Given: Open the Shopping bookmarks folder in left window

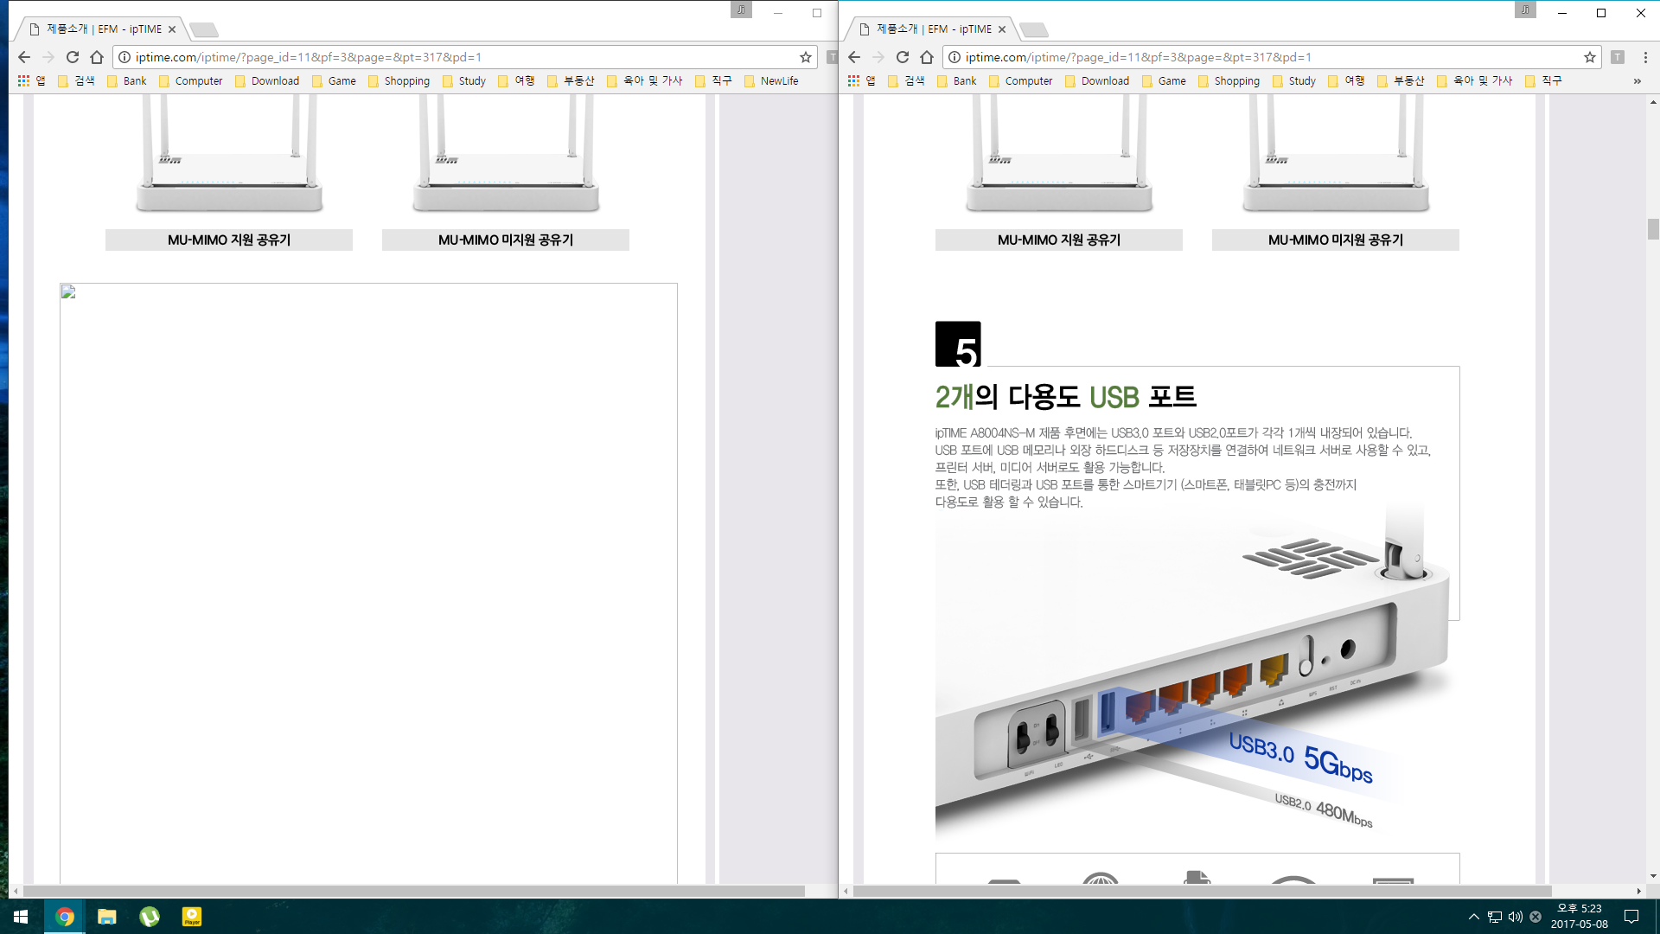Looking at the screenshot, I should [399, 80].
